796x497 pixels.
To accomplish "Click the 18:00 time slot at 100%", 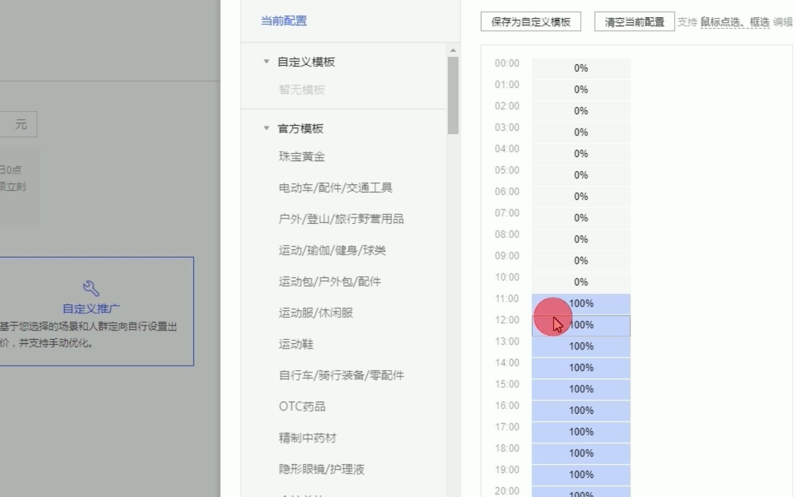I will 581,454.
